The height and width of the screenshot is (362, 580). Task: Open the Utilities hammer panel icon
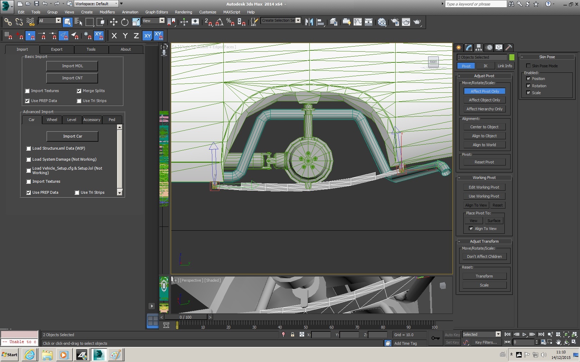click(x=508, y=48)
